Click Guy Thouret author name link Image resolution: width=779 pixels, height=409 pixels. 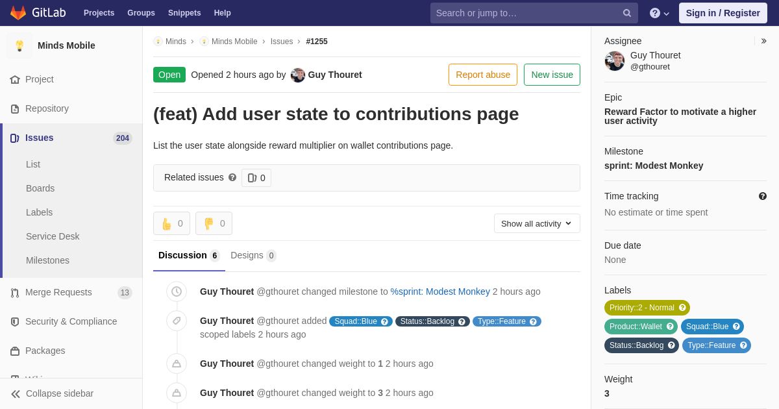click(335, 75)
